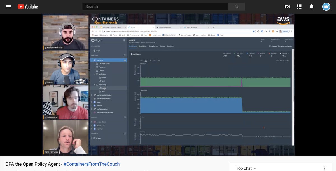Add a new system with plus icon
This screenshot has height=171, width=336.
click(x=125, y=55)
